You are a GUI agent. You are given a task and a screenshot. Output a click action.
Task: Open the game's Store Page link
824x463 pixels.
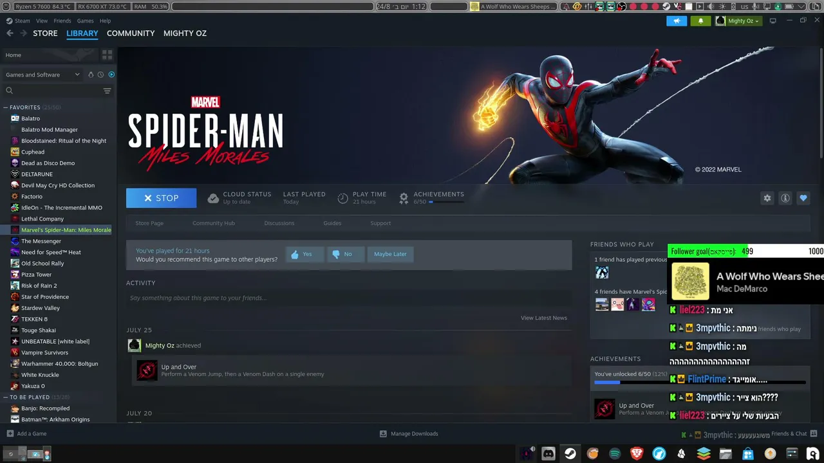point(149,223)
